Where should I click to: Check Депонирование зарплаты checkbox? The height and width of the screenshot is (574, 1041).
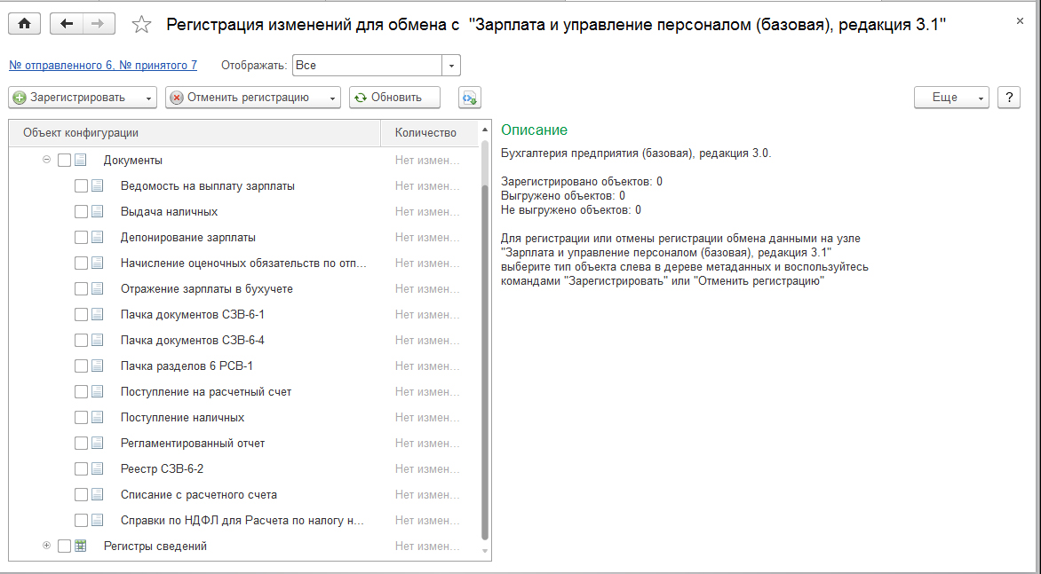[81, 237]
